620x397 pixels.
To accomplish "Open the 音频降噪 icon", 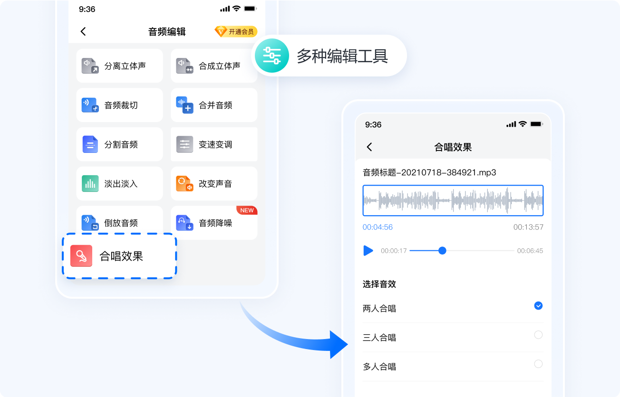I will pyautogui.click(x=184, y=223).
